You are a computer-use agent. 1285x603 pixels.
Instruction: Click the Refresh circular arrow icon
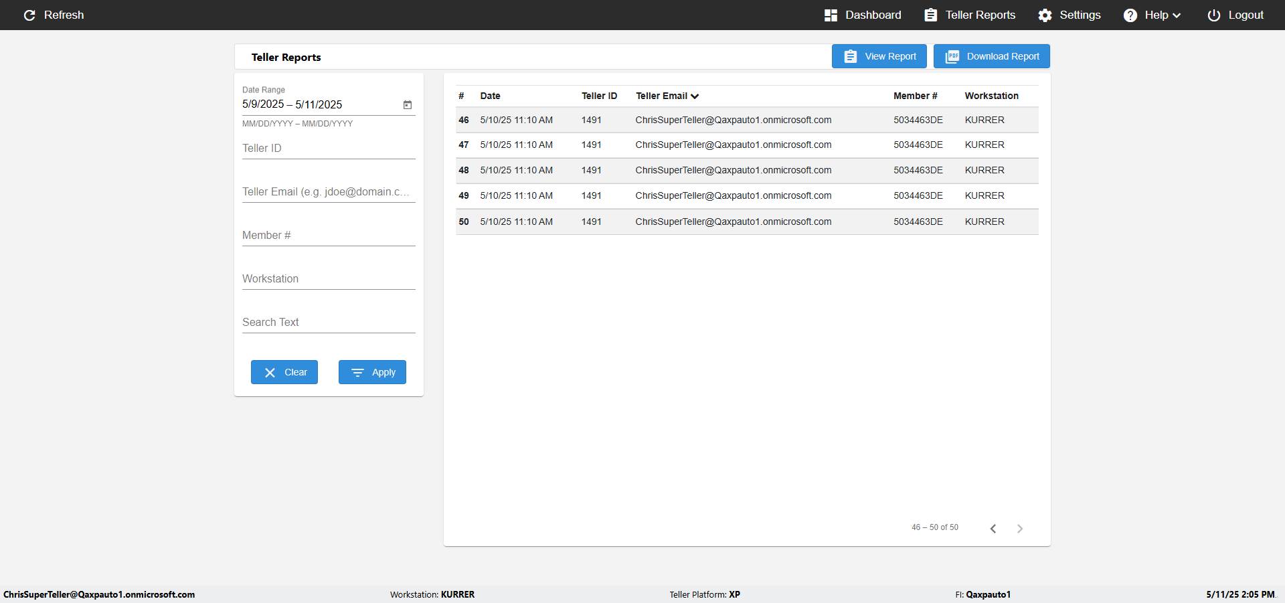pyautogui.click(x=29, y=15)
